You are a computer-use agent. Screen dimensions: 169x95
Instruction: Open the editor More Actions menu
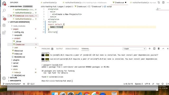tap(168, 2)
